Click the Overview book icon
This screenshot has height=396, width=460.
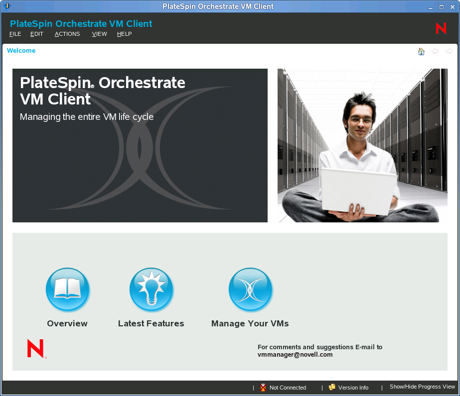(x=68, y=290)
